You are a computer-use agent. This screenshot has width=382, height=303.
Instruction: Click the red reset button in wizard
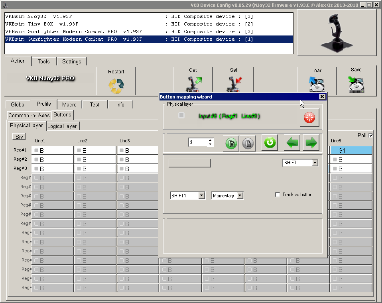pos(309,118)
